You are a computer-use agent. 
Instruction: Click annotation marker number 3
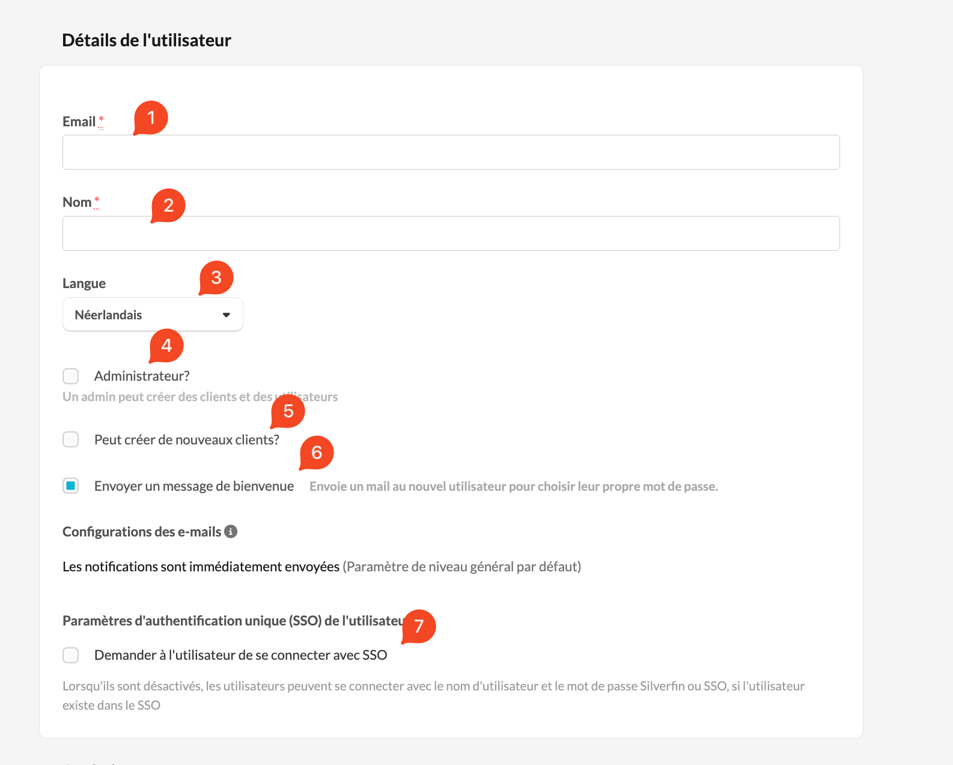216,278
